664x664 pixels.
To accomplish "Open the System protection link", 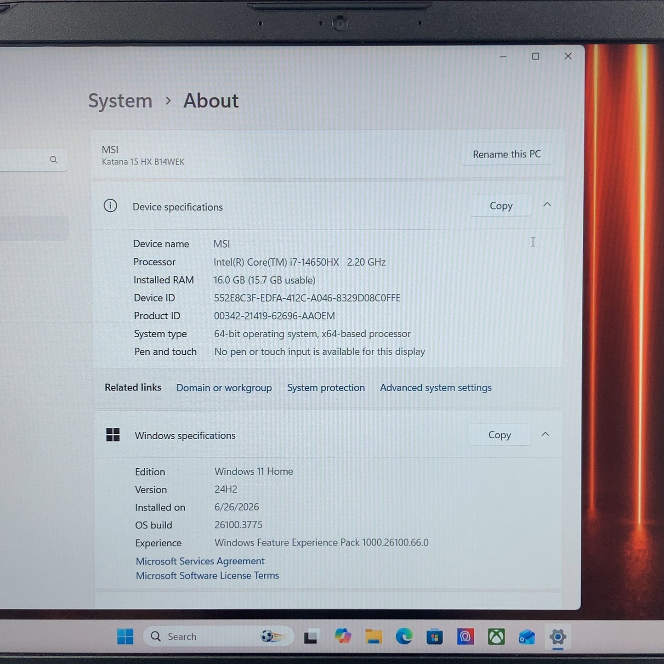I will click(x=326, y=388).
